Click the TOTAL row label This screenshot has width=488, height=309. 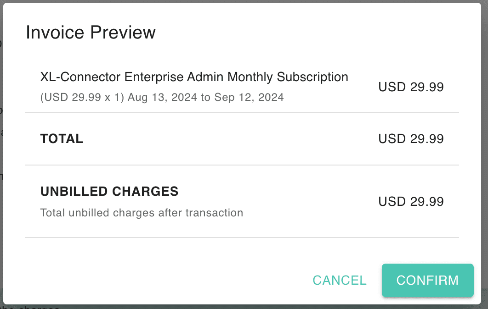click(61, 138)
